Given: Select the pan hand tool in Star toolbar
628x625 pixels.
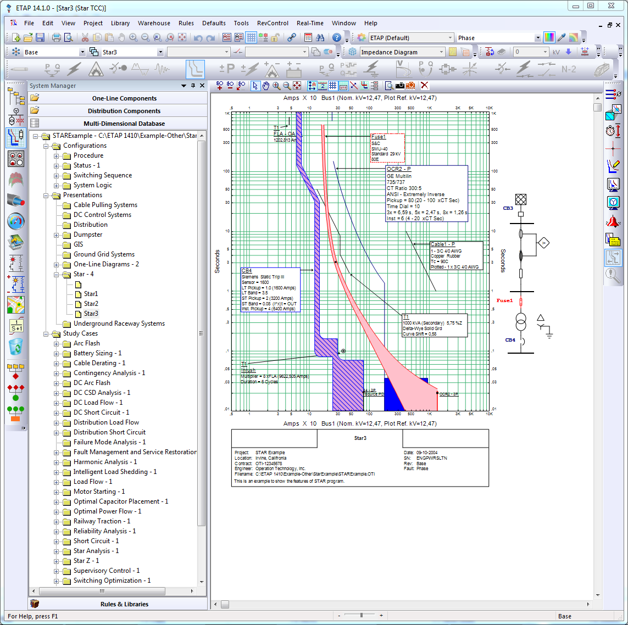Looking at the screenshot, I should [x=265, y=85].
